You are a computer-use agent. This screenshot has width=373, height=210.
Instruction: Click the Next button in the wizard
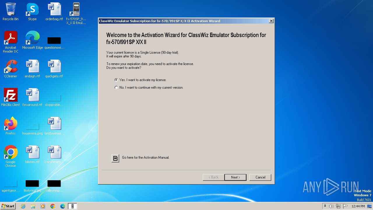tap(235, 177)
